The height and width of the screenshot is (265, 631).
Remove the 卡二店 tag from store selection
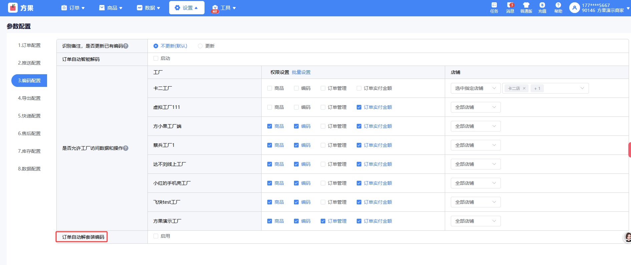(x=524, y=88)
